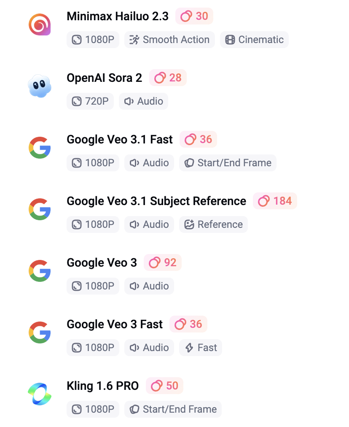Viewport: 349px width, 427px height.
Task: Select the OpenAI Sora 2 model
Action: pos(105,78)
